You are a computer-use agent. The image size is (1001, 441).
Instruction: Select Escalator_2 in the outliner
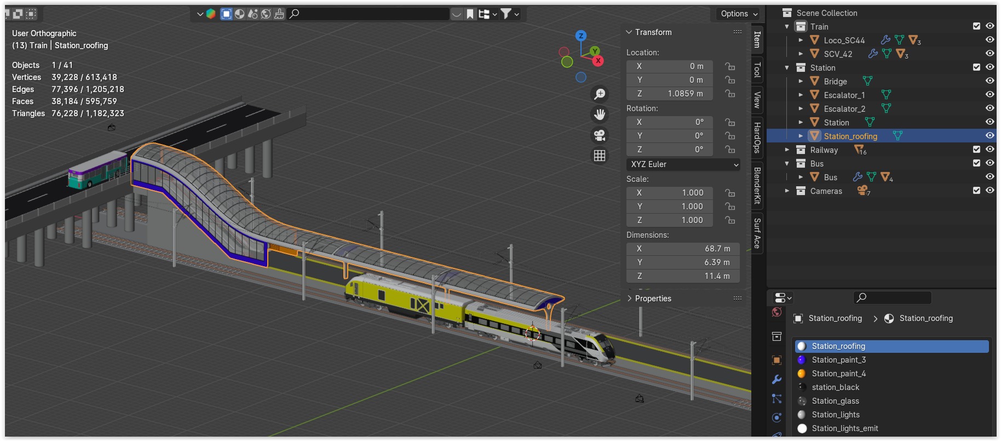[844, 108]
